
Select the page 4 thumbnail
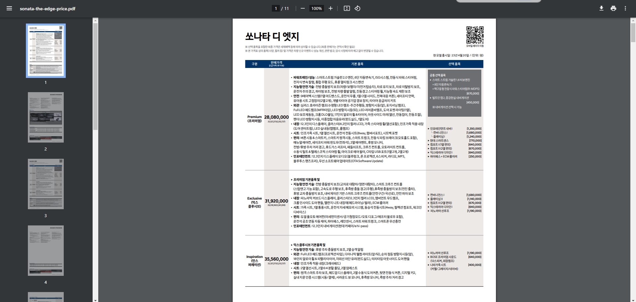[x=45, y=251]
